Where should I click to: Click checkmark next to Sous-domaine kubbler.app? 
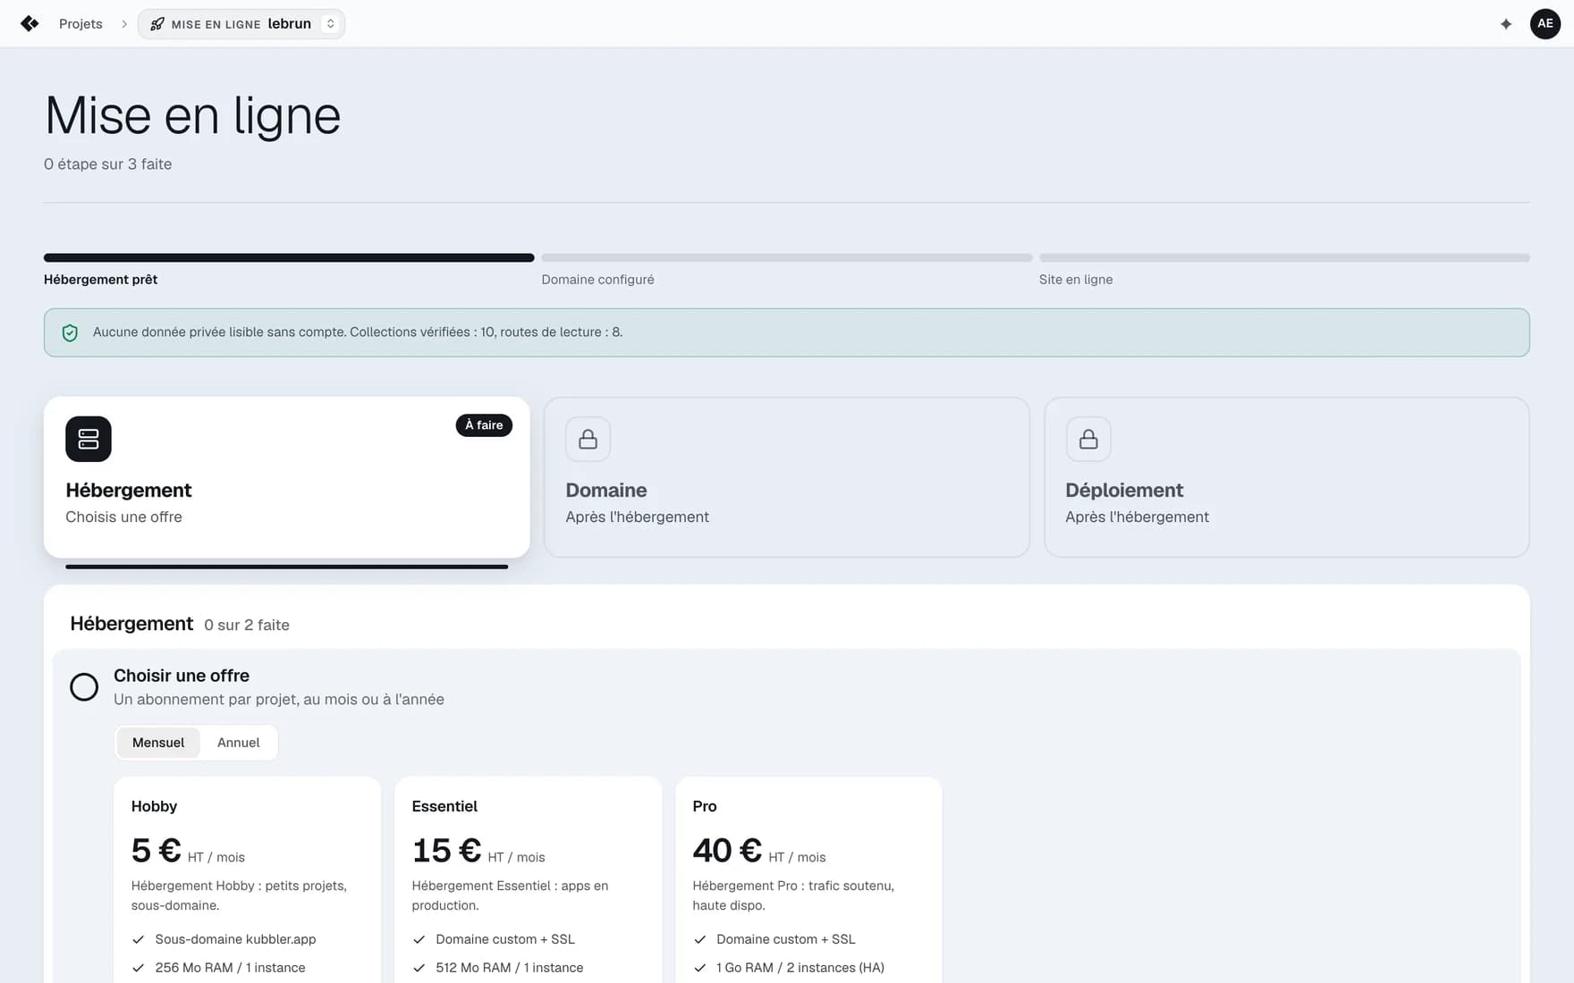(x=139, y=939)
